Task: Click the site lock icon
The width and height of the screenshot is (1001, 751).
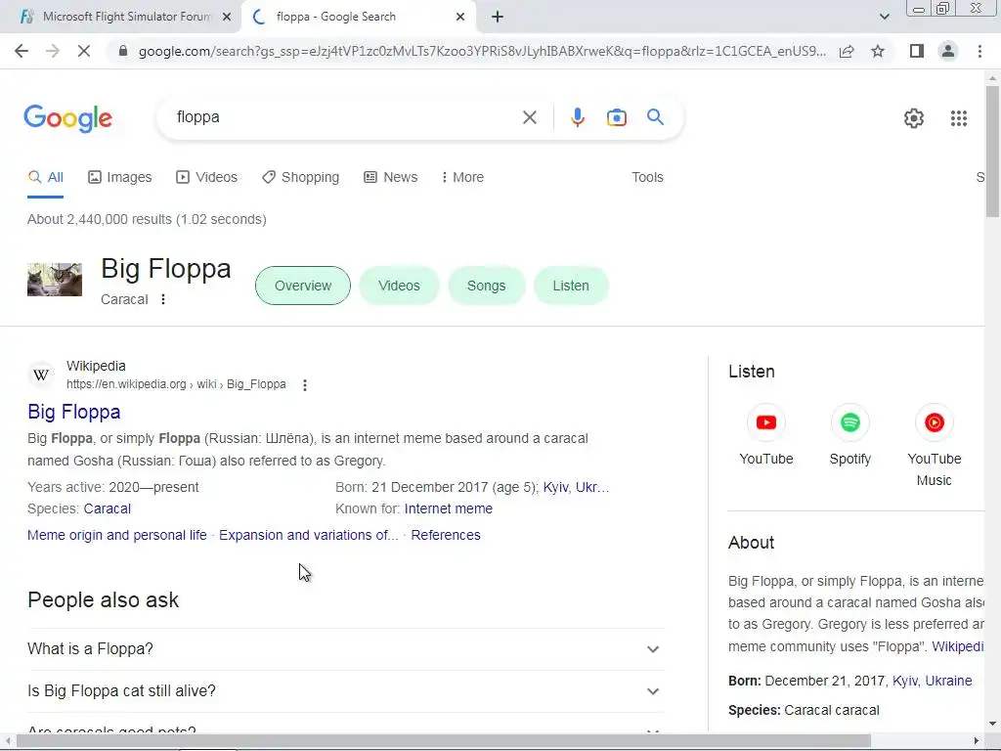Action: 123,51
